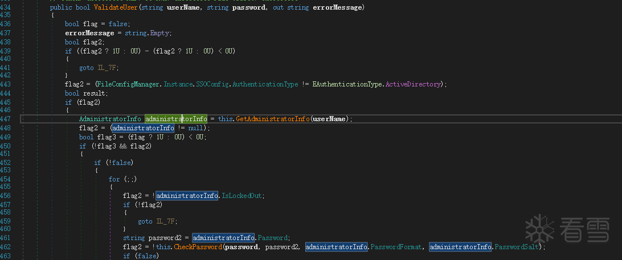Click password parameter in method signature
This screenshot has height=260, width=622.
[x=249, y=7]
